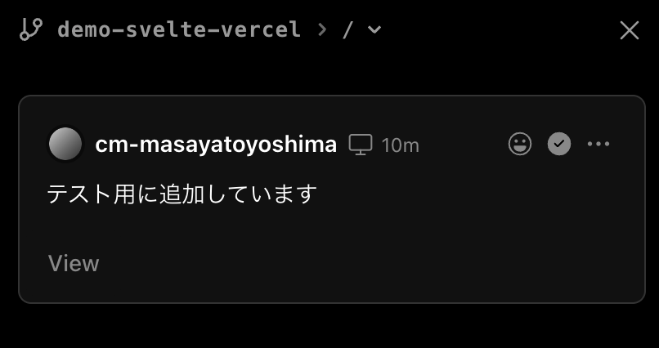Click the cm-masayatoyoshima avatar
Screen dimensions: 659x348
[x=65, y=145]
